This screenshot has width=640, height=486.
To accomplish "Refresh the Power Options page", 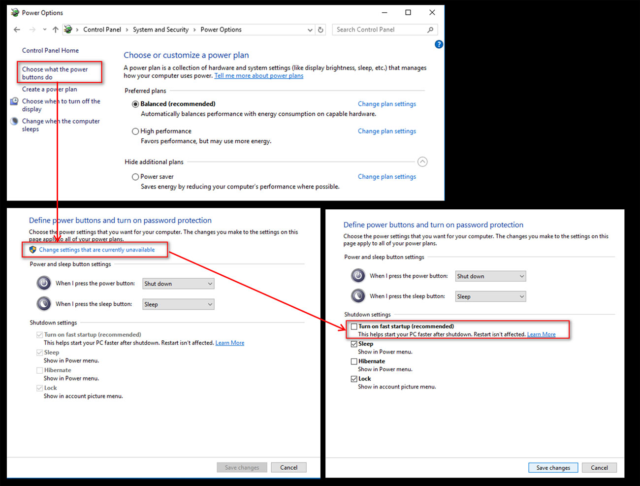I will pyautogui.click(x=320, y=30).
